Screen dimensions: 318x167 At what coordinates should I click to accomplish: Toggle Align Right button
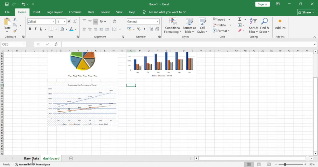click(95, 29)
